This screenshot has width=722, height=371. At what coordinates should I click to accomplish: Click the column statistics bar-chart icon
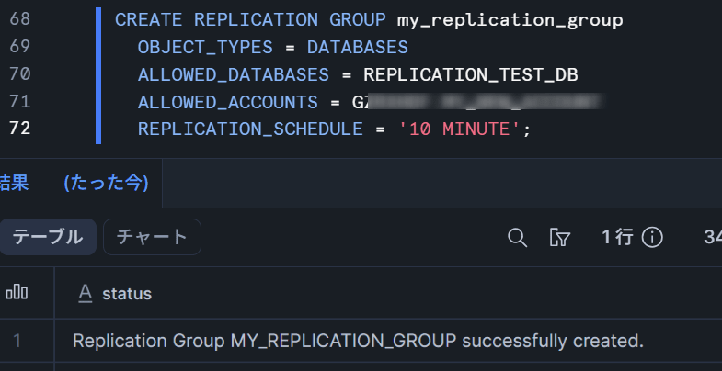17,293
